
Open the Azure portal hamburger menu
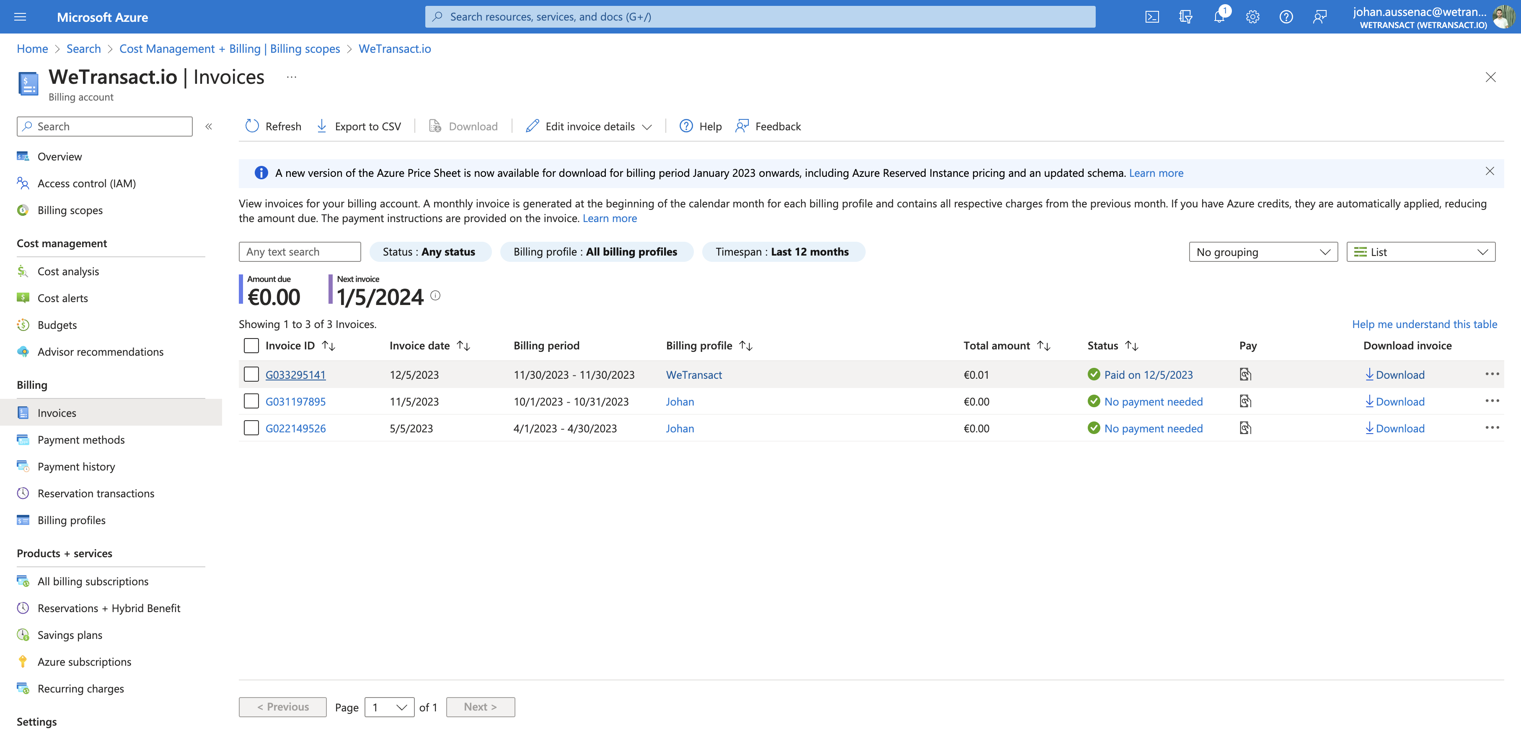(20, 17)
